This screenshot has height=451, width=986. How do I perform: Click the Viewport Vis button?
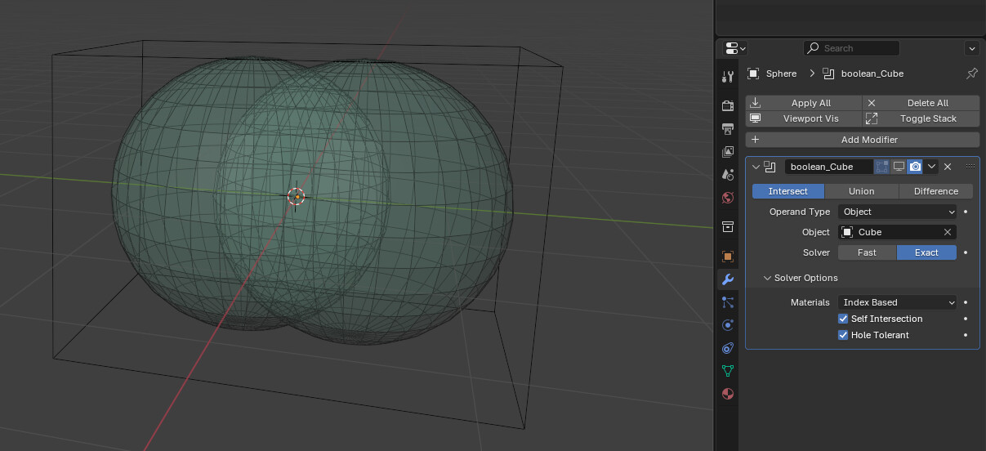click(804, 118)
